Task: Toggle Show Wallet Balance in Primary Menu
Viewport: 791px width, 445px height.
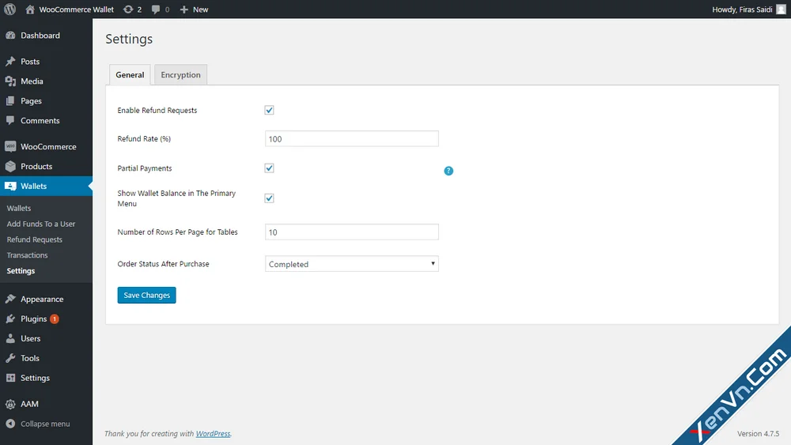Action: coord(270,198)
